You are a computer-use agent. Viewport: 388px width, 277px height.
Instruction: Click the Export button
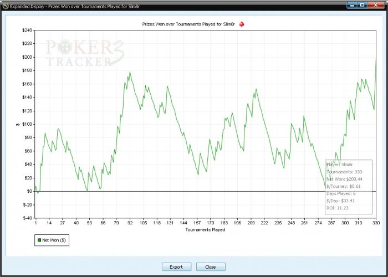tap(176, 267)
